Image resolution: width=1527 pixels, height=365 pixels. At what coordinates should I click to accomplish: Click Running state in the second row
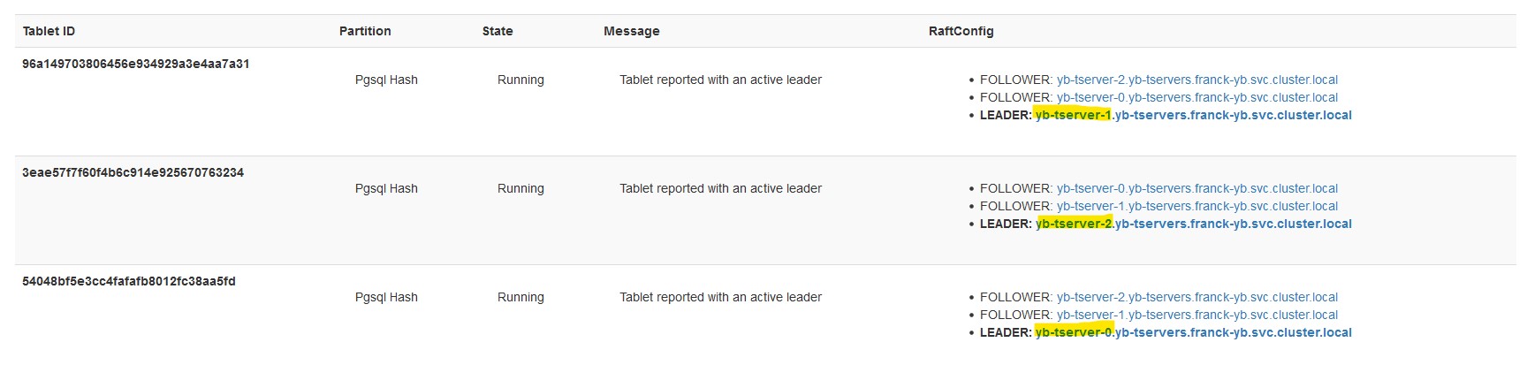[x=520, y=188]
